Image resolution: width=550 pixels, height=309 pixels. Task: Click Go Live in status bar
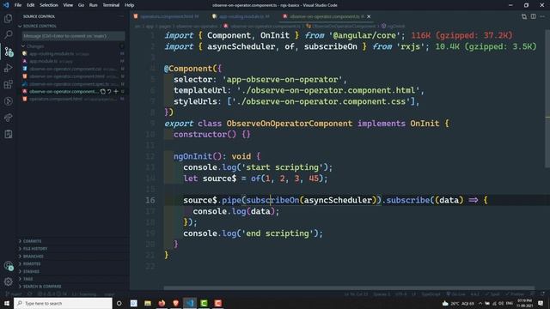coord(456,294)
